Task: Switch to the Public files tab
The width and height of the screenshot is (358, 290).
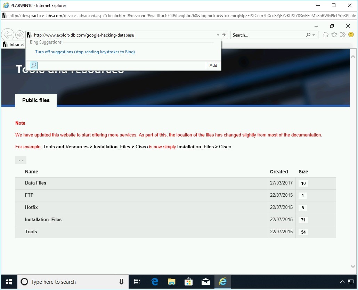Action: pyautogui.click(x=35, y=100)
